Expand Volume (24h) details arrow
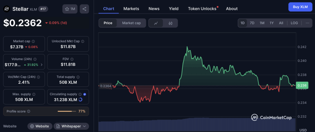The height and width of the screenshot is (132, 315). click(42, 65)
